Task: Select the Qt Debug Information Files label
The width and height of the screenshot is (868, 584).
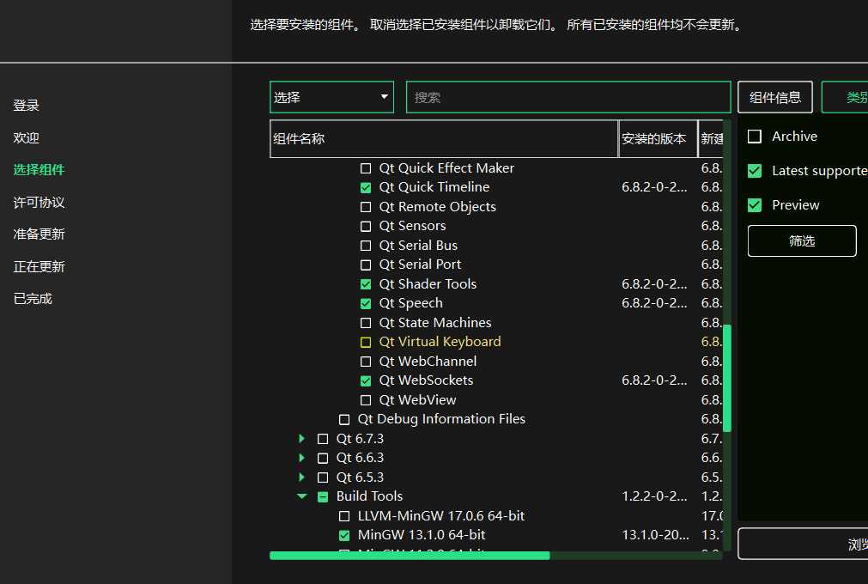Action: [441, 419]
